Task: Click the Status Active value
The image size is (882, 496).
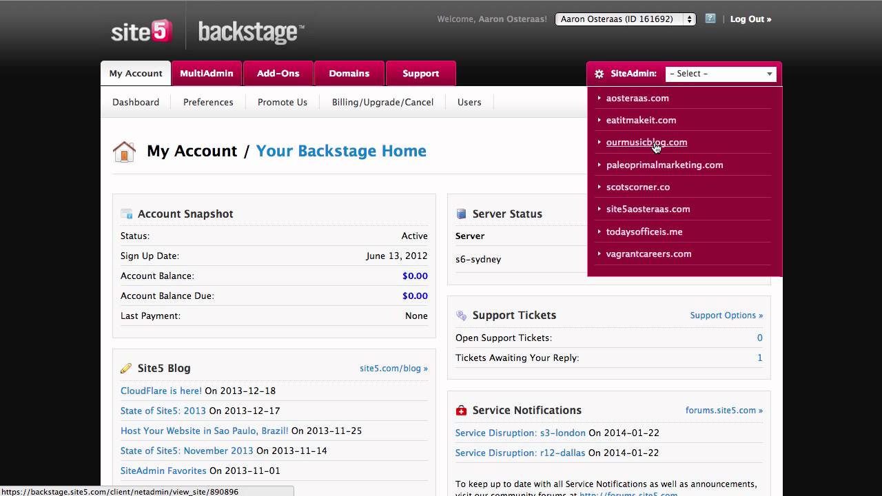Action: [x=415, y=236]
